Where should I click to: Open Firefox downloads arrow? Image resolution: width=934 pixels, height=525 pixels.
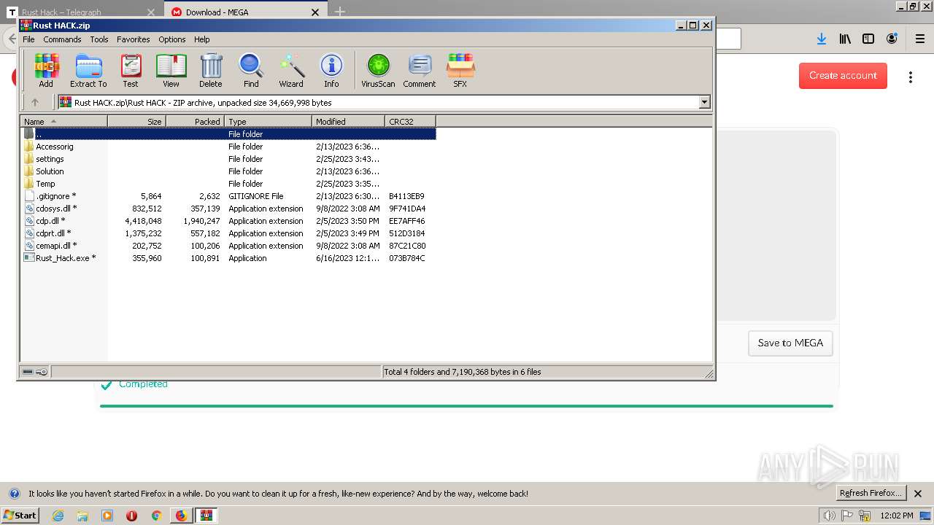pyautogui.click(x=822, y=39)
